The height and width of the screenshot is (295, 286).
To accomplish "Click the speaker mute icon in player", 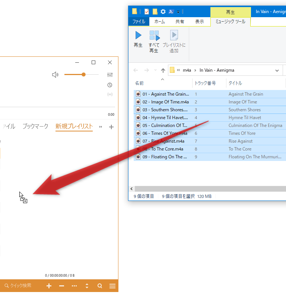I will coord(55,75).
